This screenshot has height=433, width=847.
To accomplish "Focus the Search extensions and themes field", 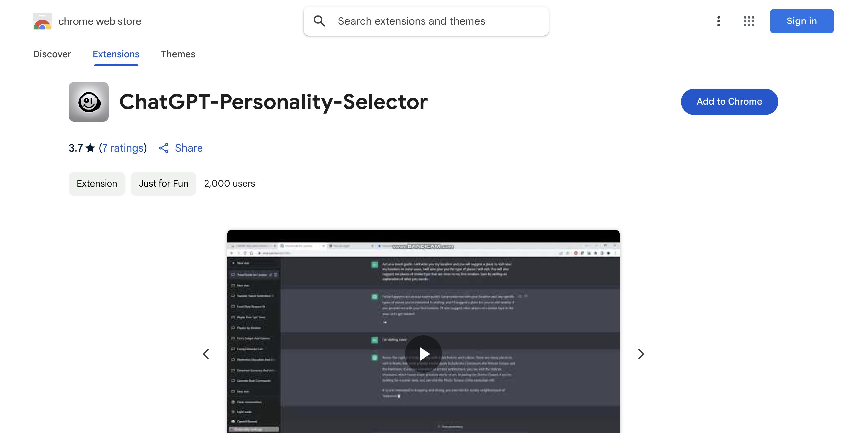I will tap(430, 21).
